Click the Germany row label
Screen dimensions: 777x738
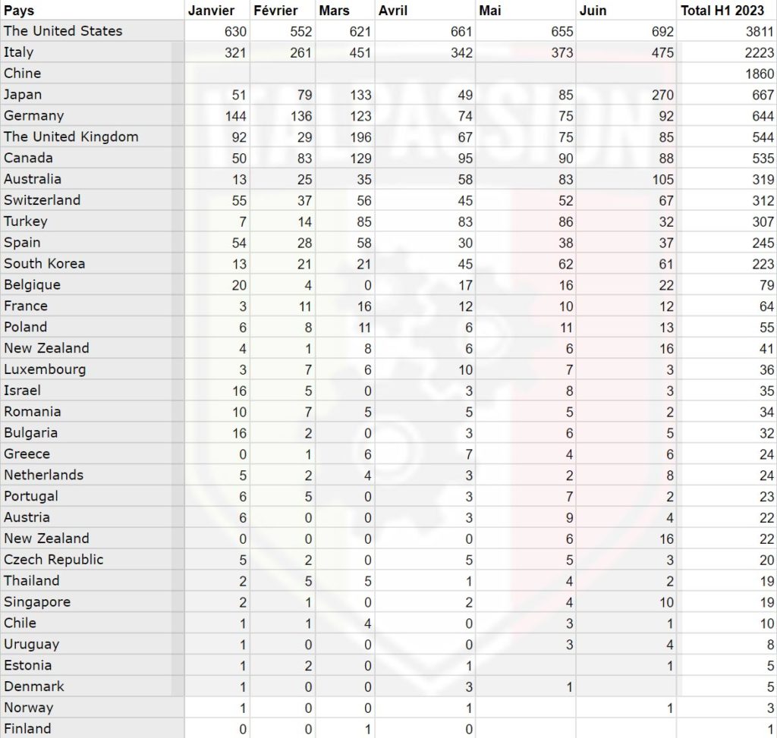[34, 116]
